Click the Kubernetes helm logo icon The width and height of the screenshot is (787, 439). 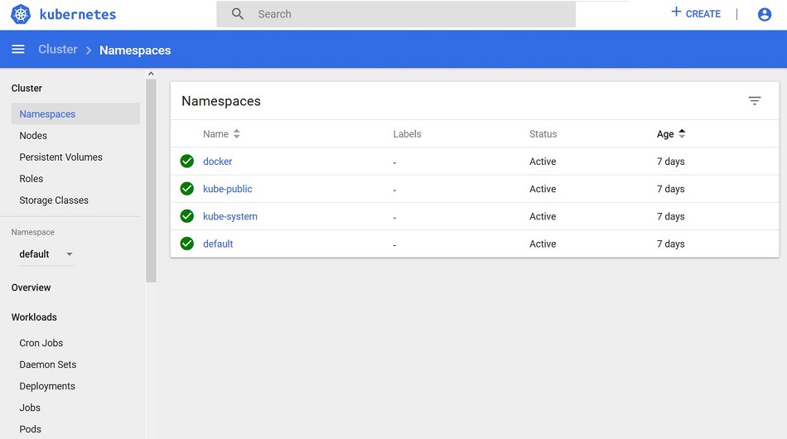[x=21, y=14]
